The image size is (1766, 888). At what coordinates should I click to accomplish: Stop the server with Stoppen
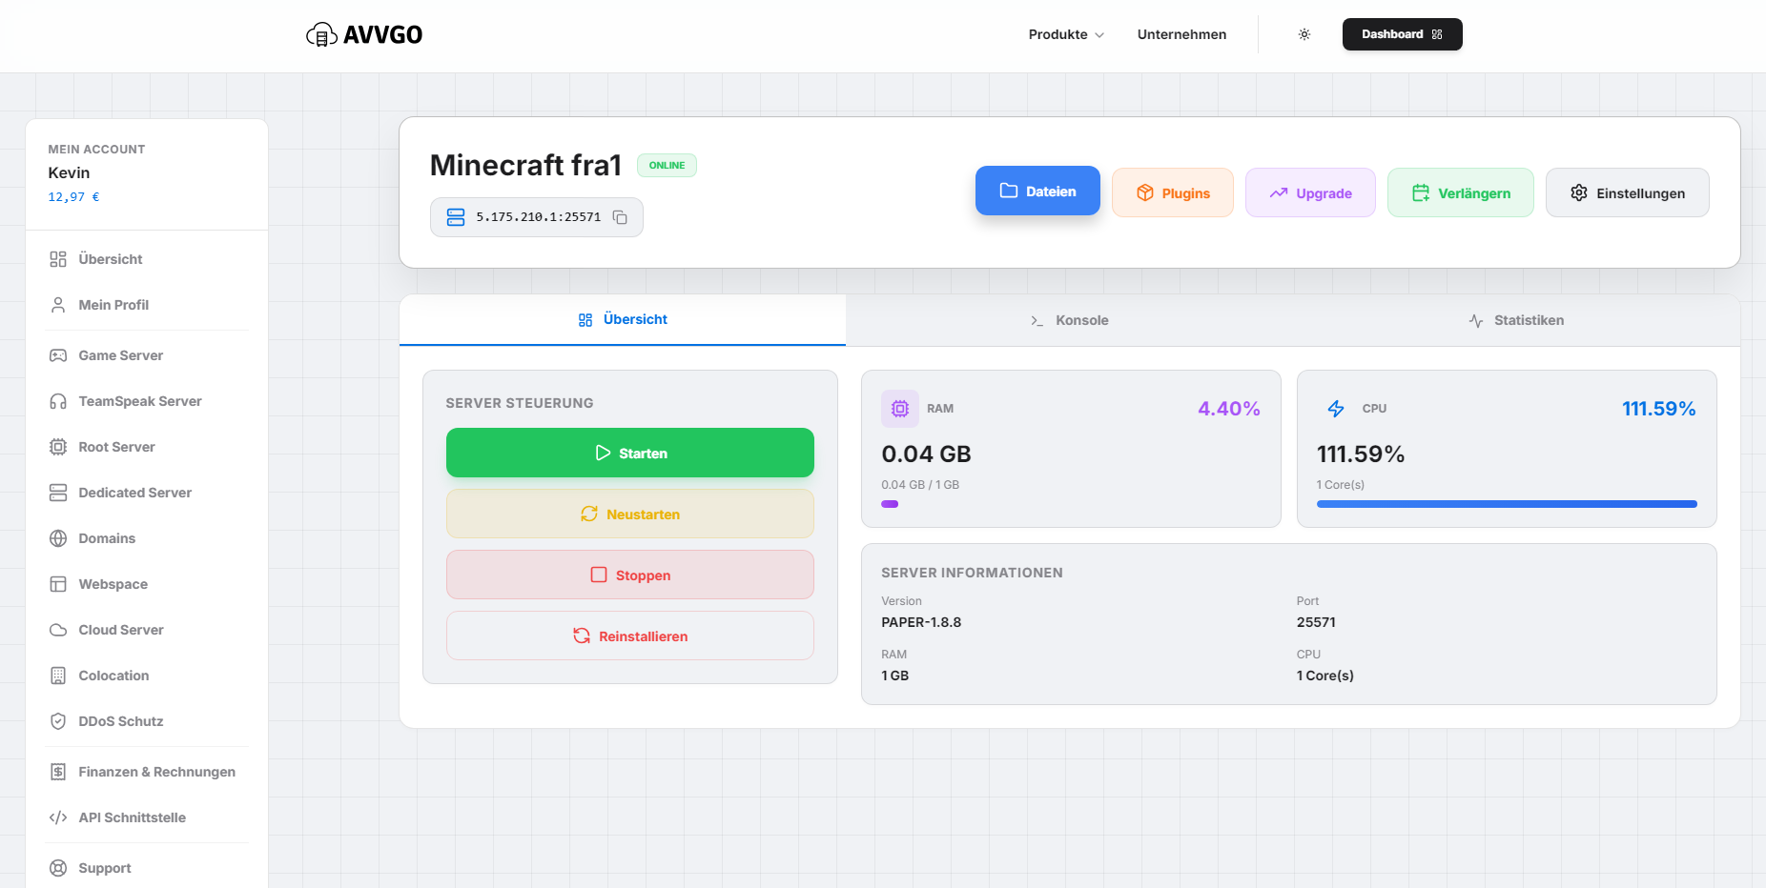pyautogui.click(x=629, y=575)
